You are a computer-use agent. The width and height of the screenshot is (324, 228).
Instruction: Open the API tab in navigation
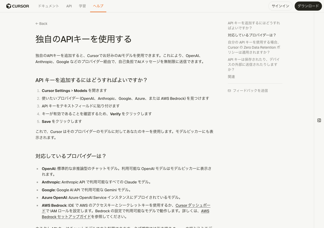click(x=69, y=6)
